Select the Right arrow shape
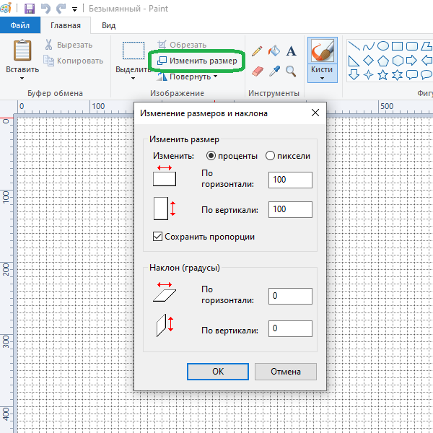This screenshot has width=433, height=433. pos(411,61)
